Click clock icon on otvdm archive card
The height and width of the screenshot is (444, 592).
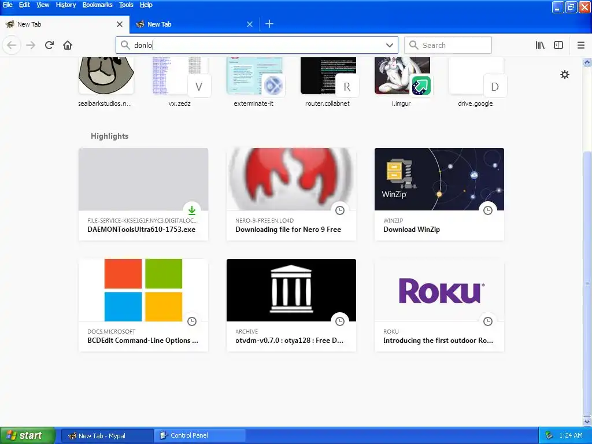click(x=340, y=321)
